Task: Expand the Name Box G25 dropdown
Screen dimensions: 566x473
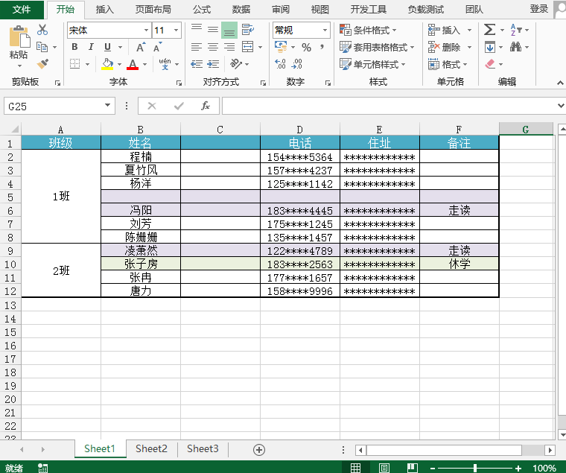Action: coord(107,105)
